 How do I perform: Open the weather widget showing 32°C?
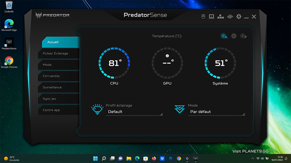[11, 158]
